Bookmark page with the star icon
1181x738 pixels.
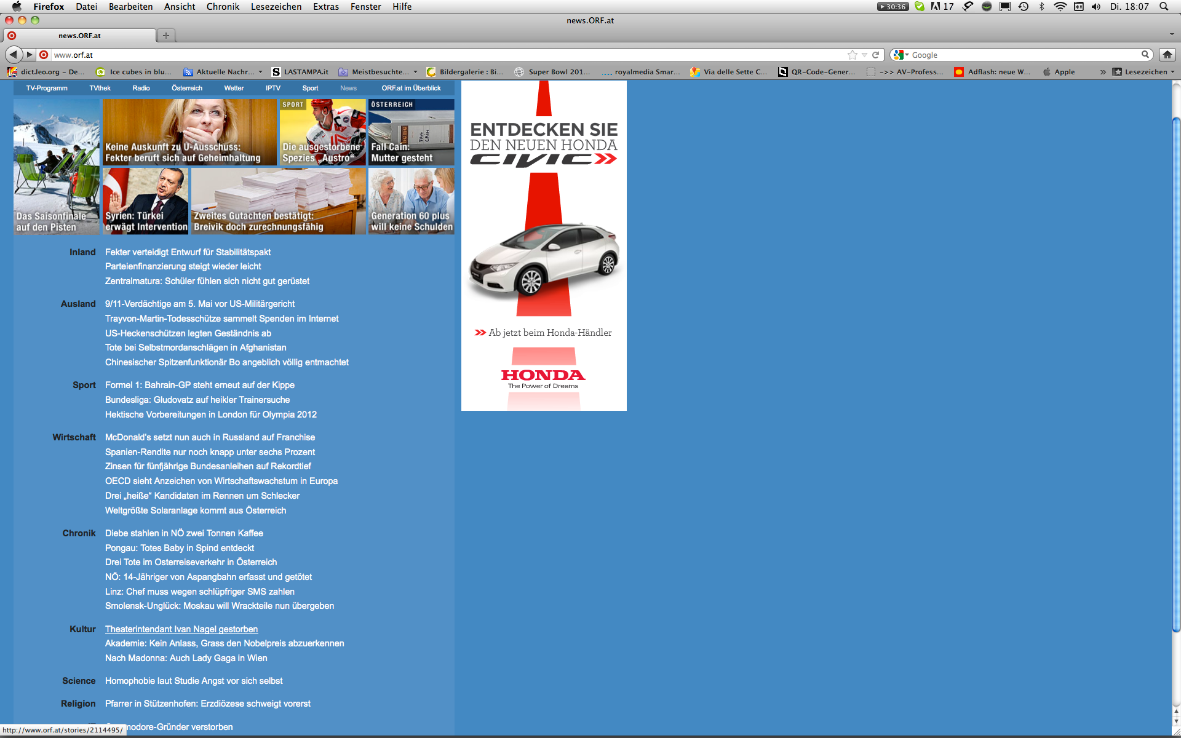click(x=853, y=55)
